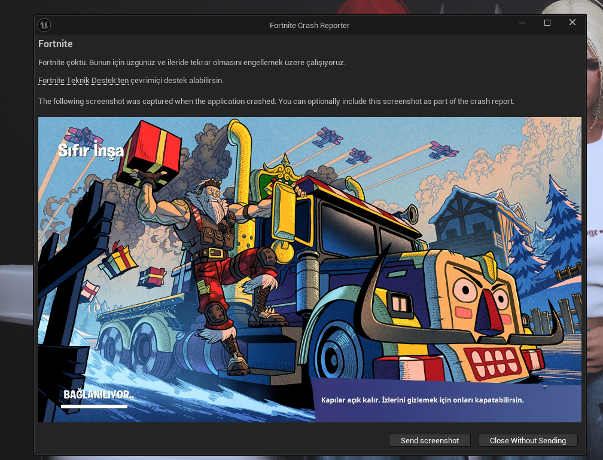Close the Fortnite Crash Reporter window
This screenshot has width=603, height=460.
[x=572, y=22]
